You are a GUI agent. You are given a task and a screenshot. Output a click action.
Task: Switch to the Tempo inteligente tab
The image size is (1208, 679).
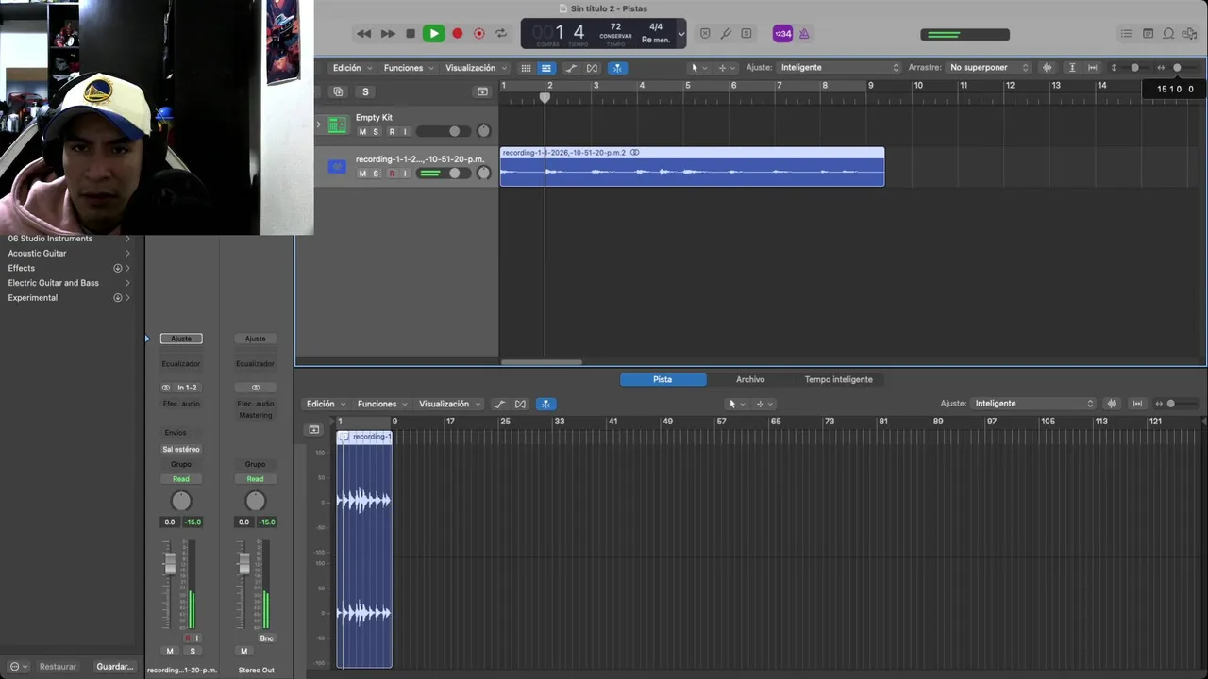coord(838,379)
